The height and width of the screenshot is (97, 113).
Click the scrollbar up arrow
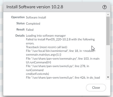(x=108, y=14)
